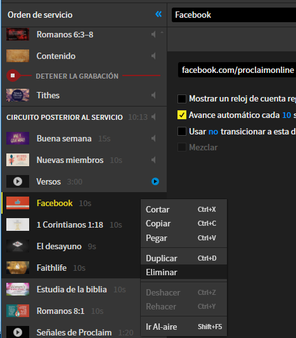The height and width of the screenshot is (338, 296).
Task: Select the Romanos 8:1 label
Action: pyautogui.click(x=61, y=311)
